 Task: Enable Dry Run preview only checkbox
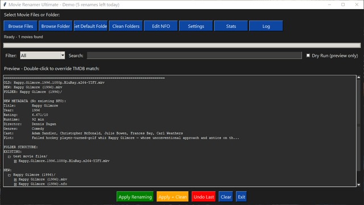coord(308,55)
